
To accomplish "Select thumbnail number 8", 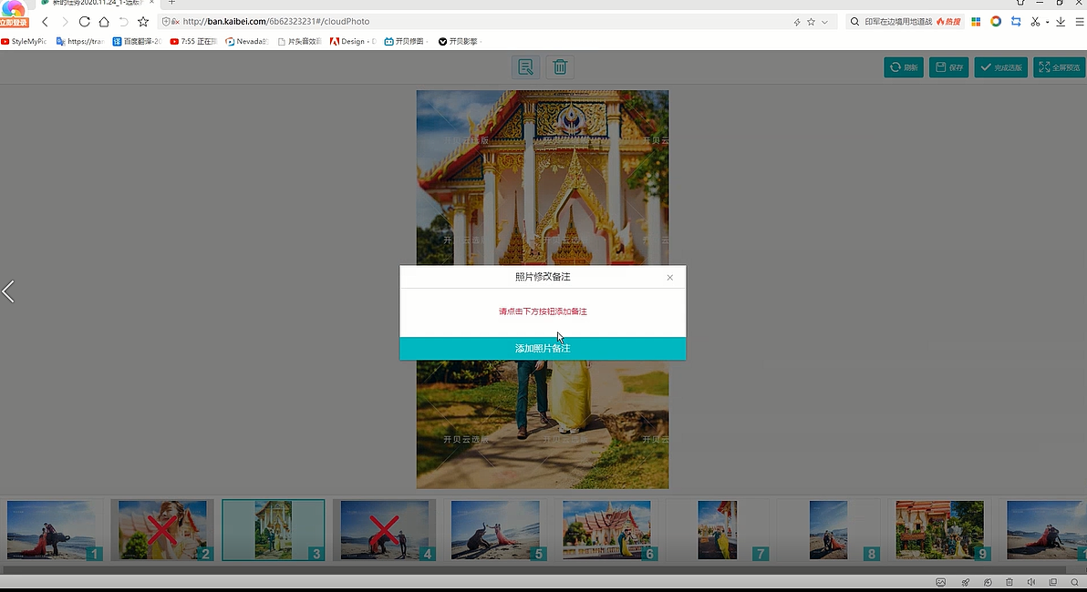I will click(828, 530).
